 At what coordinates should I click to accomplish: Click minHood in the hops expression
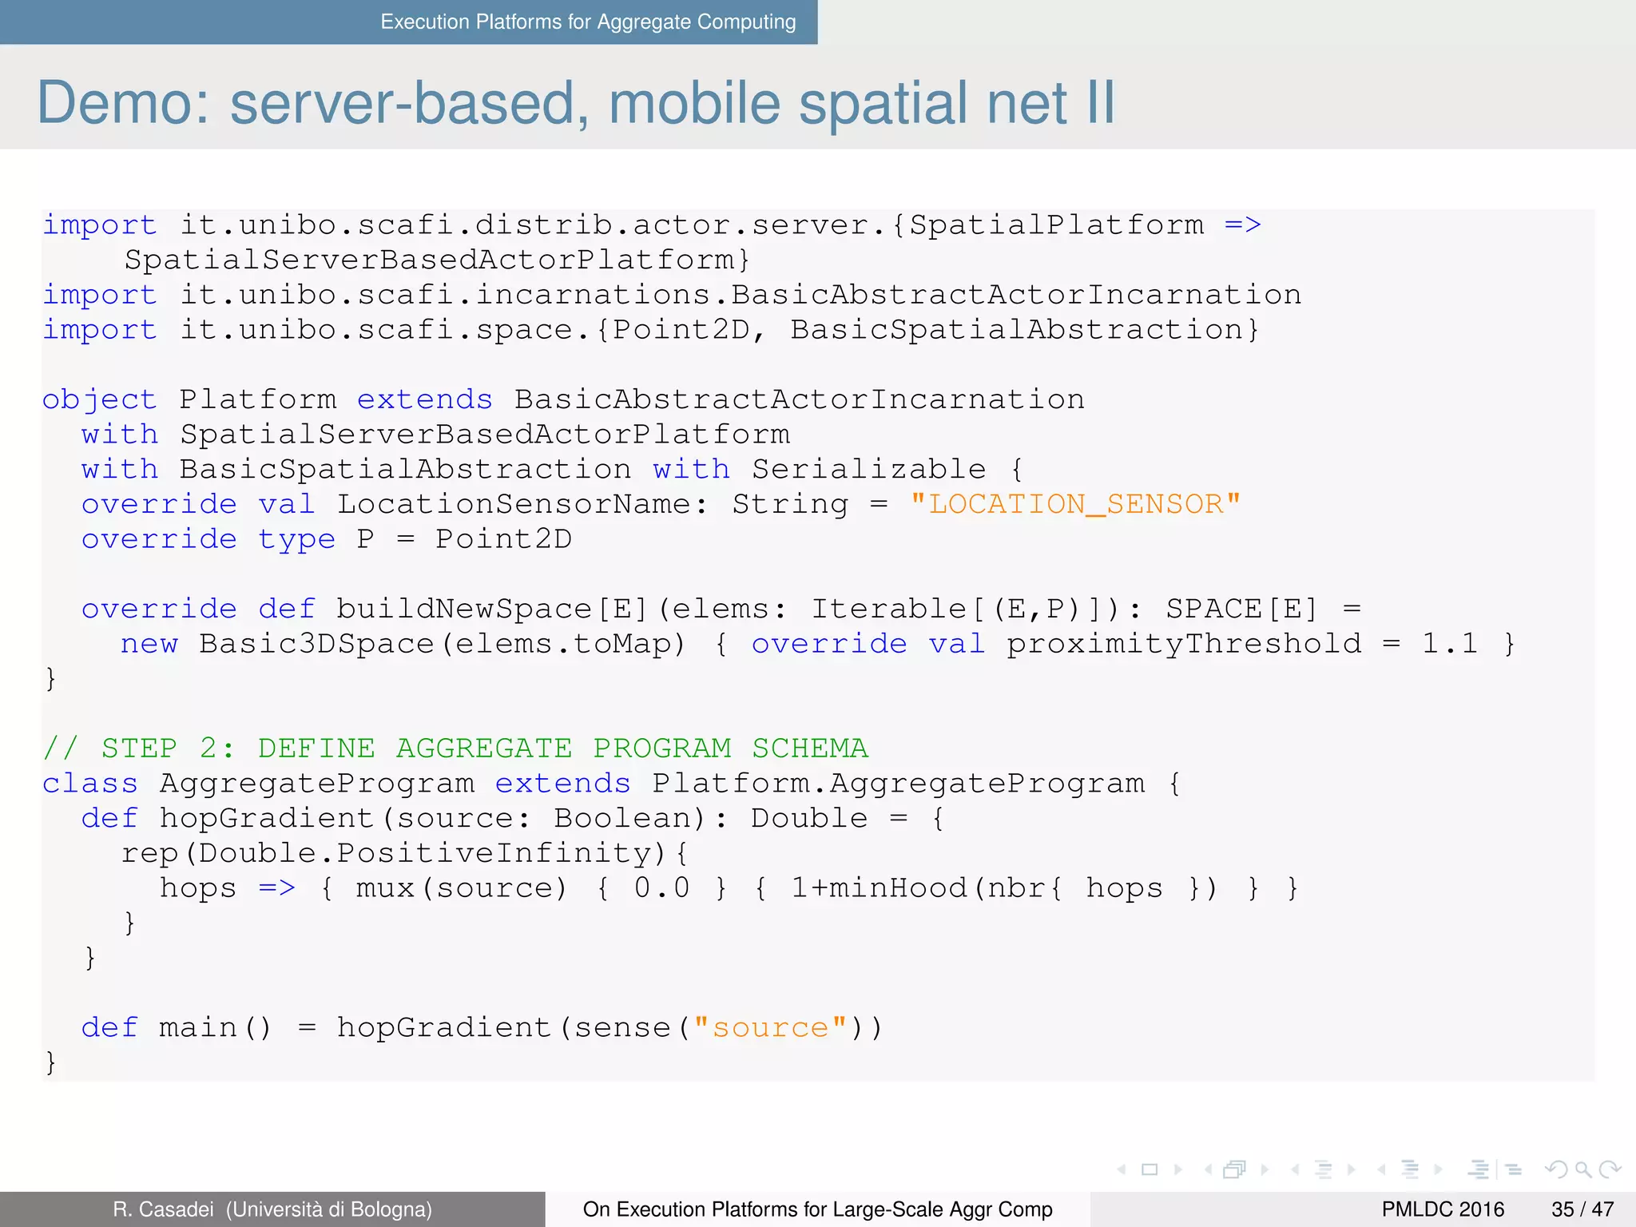[899, 888]
